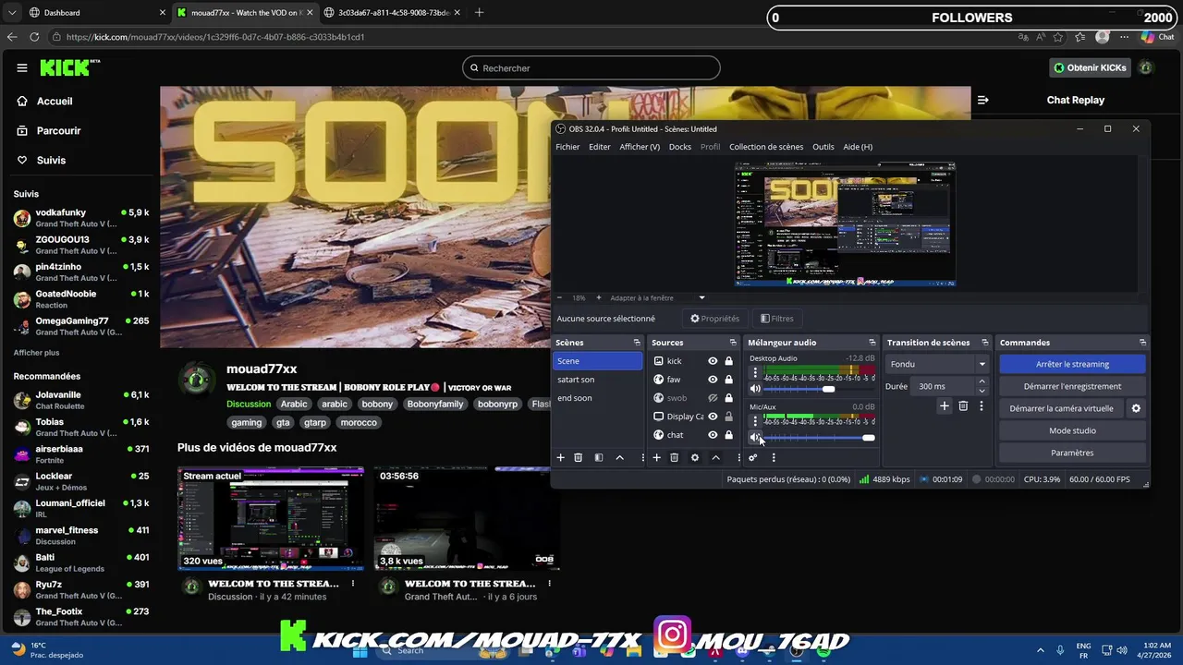Open the virtual camera settings gear
1183x665 pixels.
1136,408
